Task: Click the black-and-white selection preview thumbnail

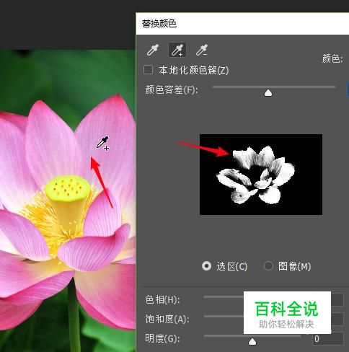Action: 261,175
